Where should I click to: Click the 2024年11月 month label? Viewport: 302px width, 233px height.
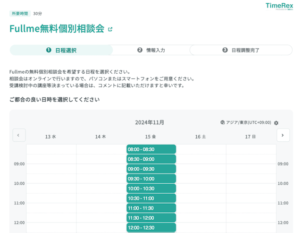(150, 122)
